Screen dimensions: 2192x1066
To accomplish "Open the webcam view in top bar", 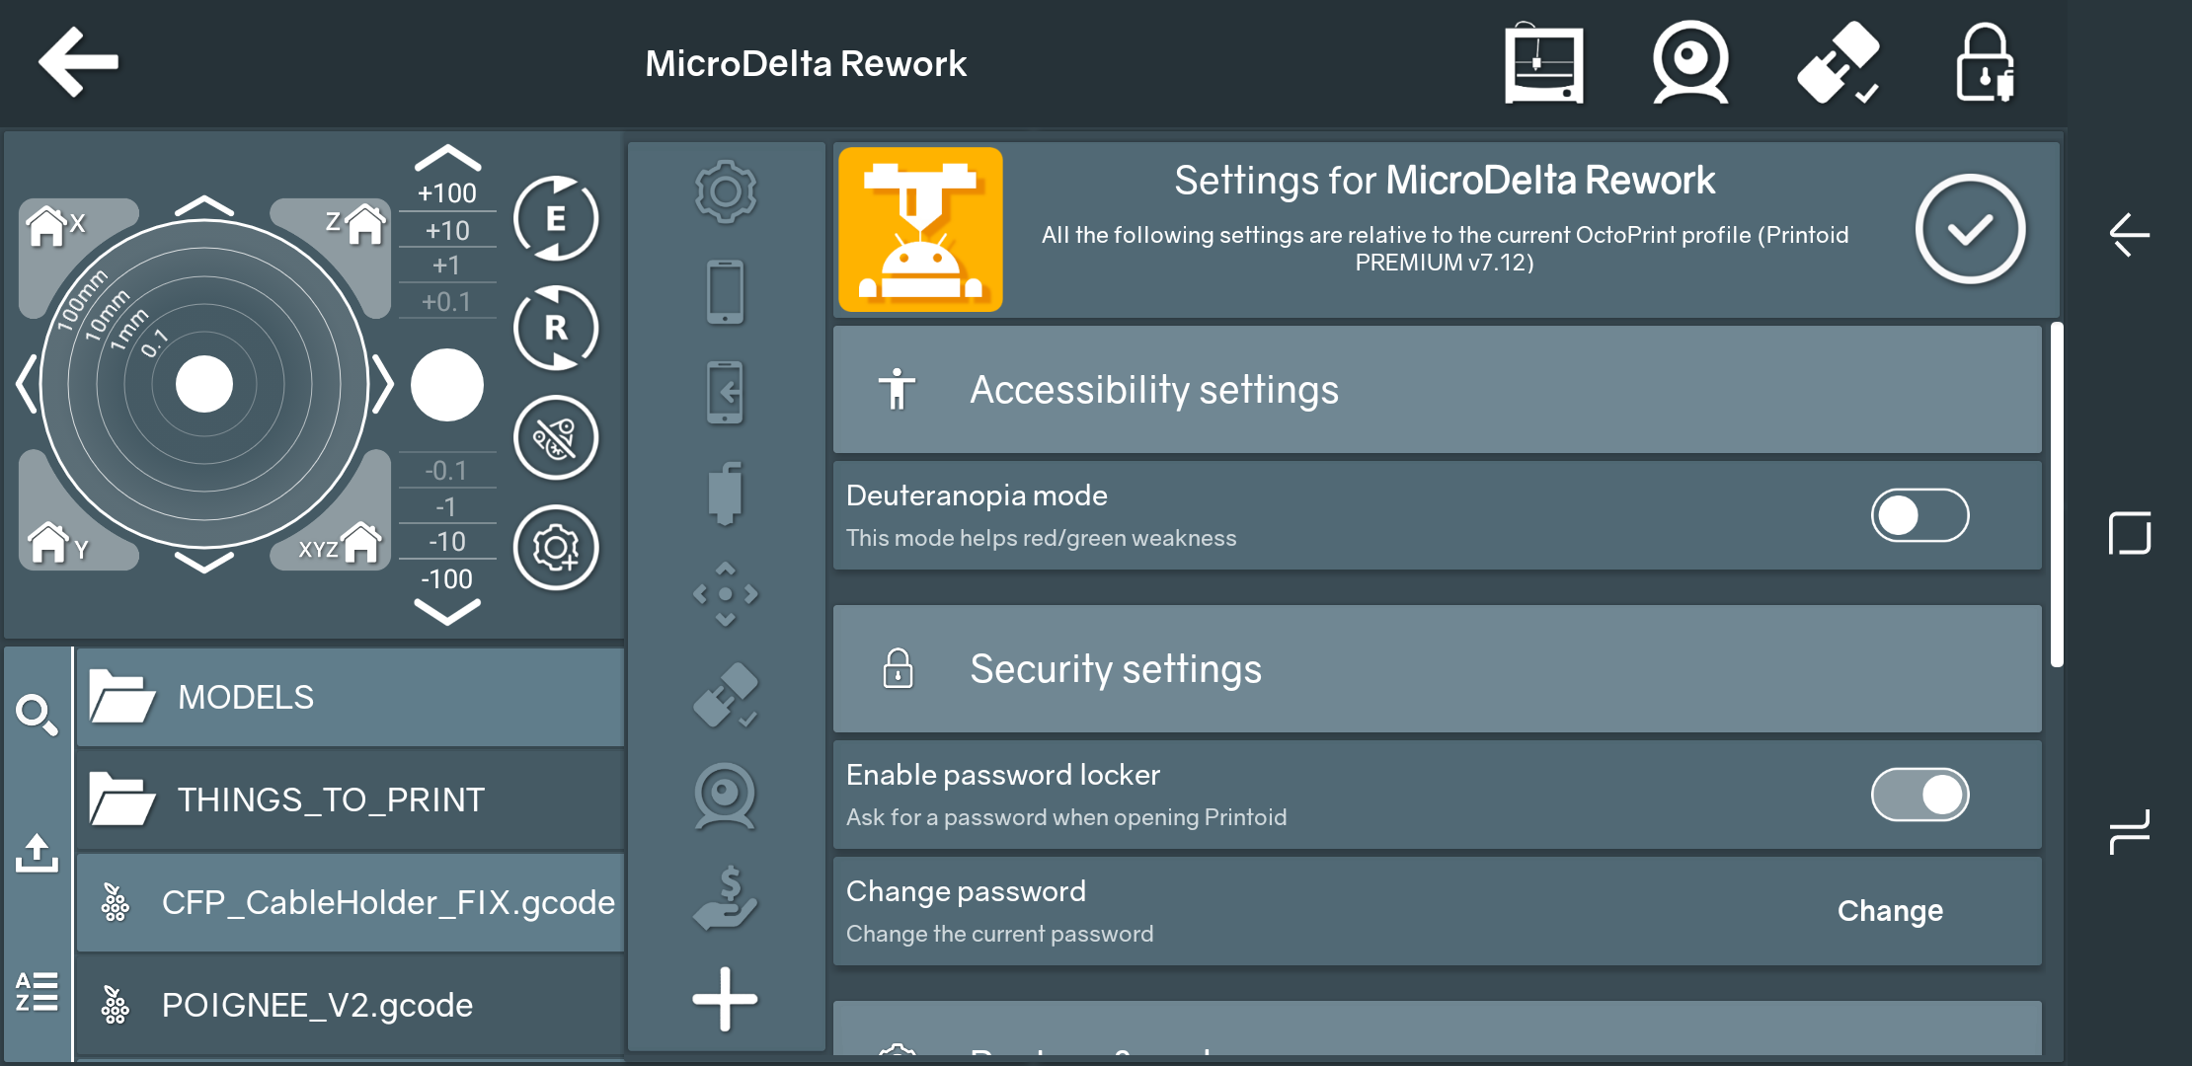I will (1689, 63).
